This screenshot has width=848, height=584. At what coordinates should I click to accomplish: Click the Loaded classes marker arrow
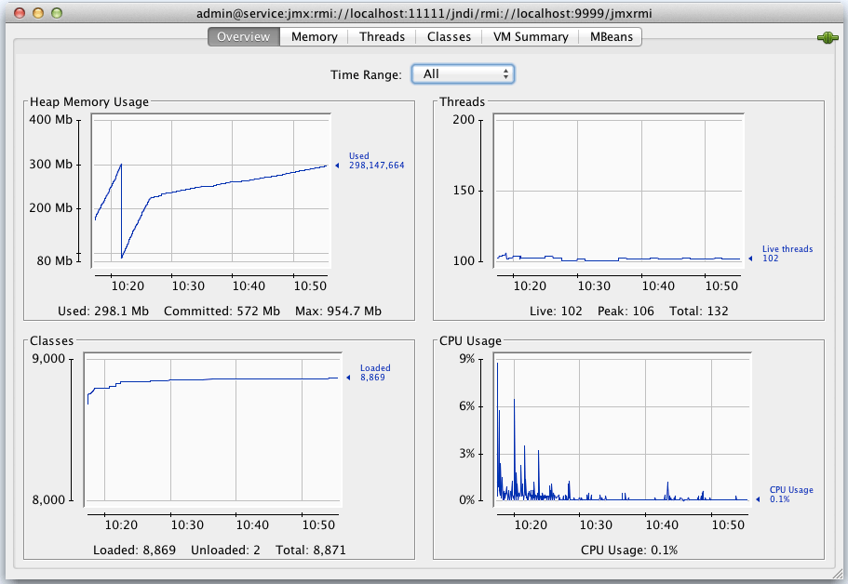[347, 378]
